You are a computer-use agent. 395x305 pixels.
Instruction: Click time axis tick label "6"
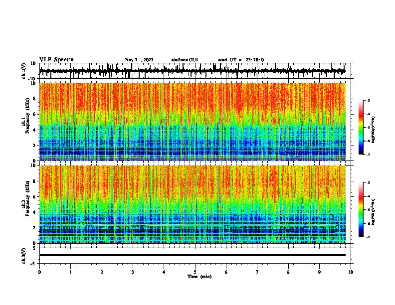pyautogui.click(x=226, y=272)
